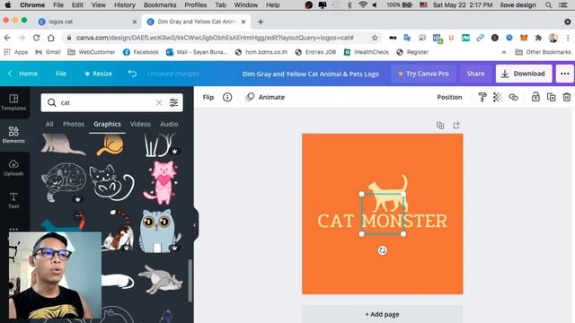Select the Graphics results tab
The width and height of the screenshot is (575, 323).
point(107,124)
